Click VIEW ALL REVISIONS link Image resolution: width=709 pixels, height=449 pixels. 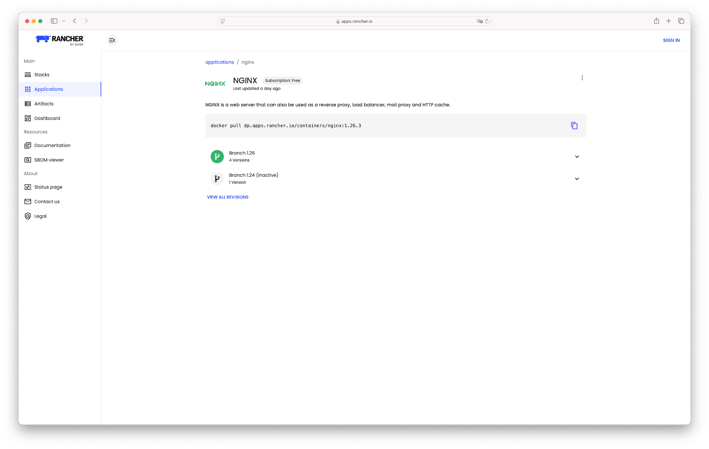tap(227, 197)
